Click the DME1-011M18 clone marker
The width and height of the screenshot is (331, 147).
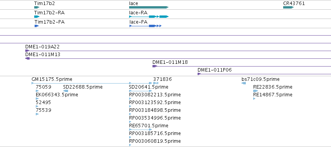(155, 66)
